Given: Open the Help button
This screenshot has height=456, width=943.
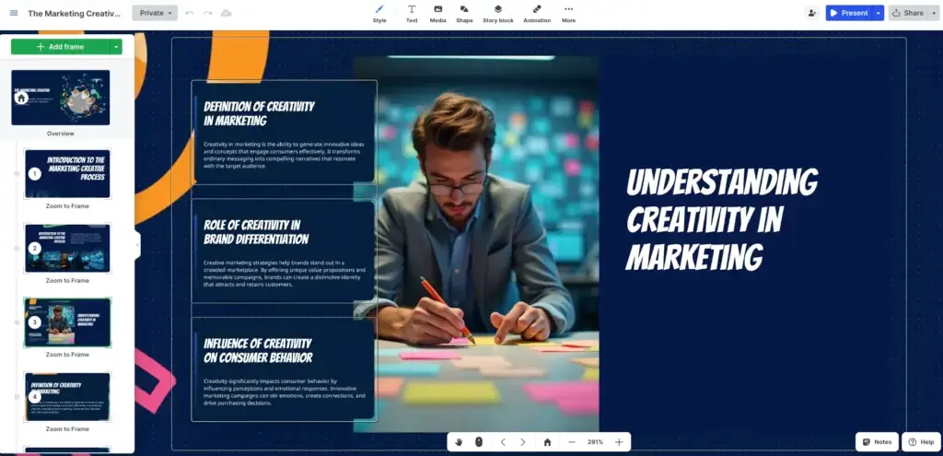Looking at the screenshot, I should [921, 442].
